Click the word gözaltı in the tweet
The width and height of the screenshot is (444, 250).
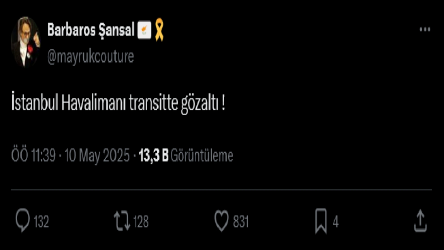(x=199, y=104)
